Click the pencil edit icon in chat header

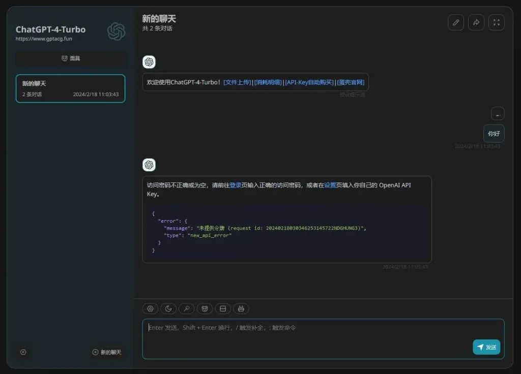[x=455, y=22]
